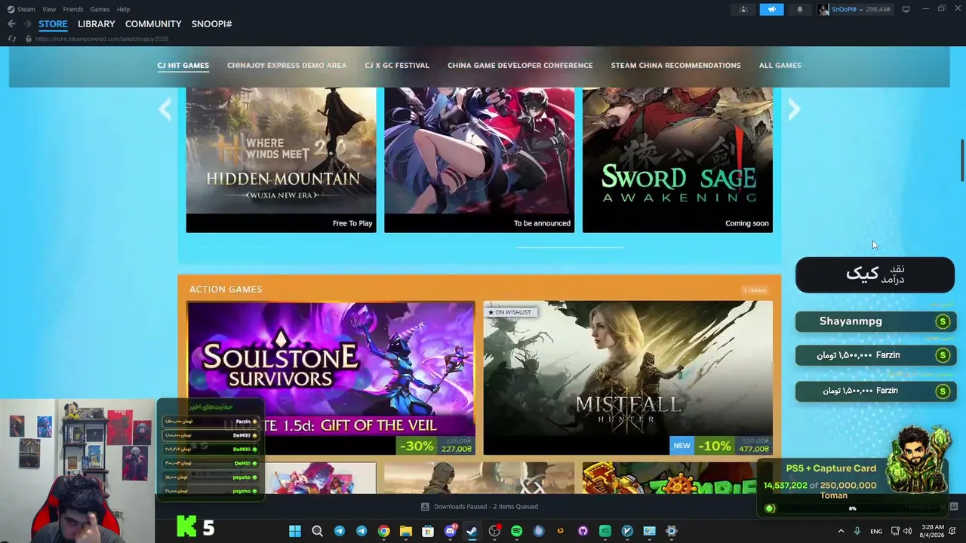Click the downloads status icon
Viewport: 966px width, 543px height.
point(425,507)
